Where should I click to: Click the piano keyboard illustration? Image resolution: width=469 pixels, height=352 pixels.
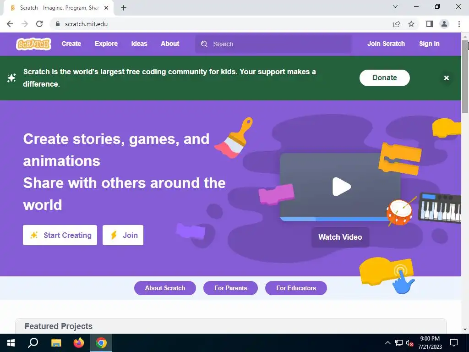pyautogui.click(x=440, y=208)
